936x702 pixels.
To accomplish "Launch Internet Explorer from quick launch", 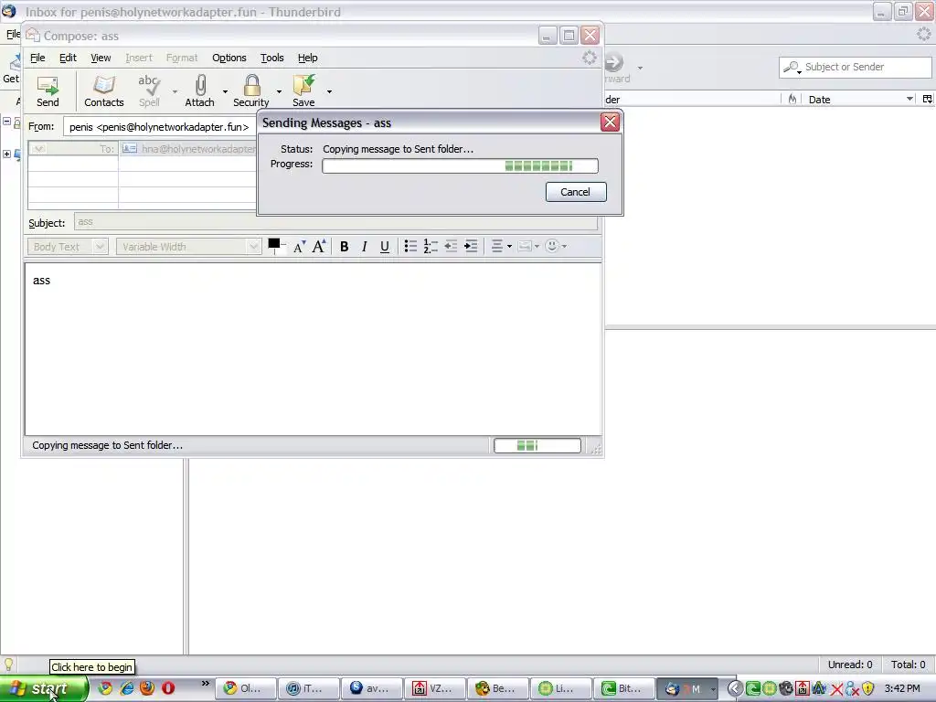I will coord(126,688).
